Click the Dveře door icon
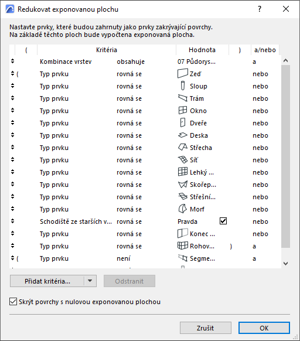This screenshot has width=300, height=341. pyautogui.click(x=183, y=122)
